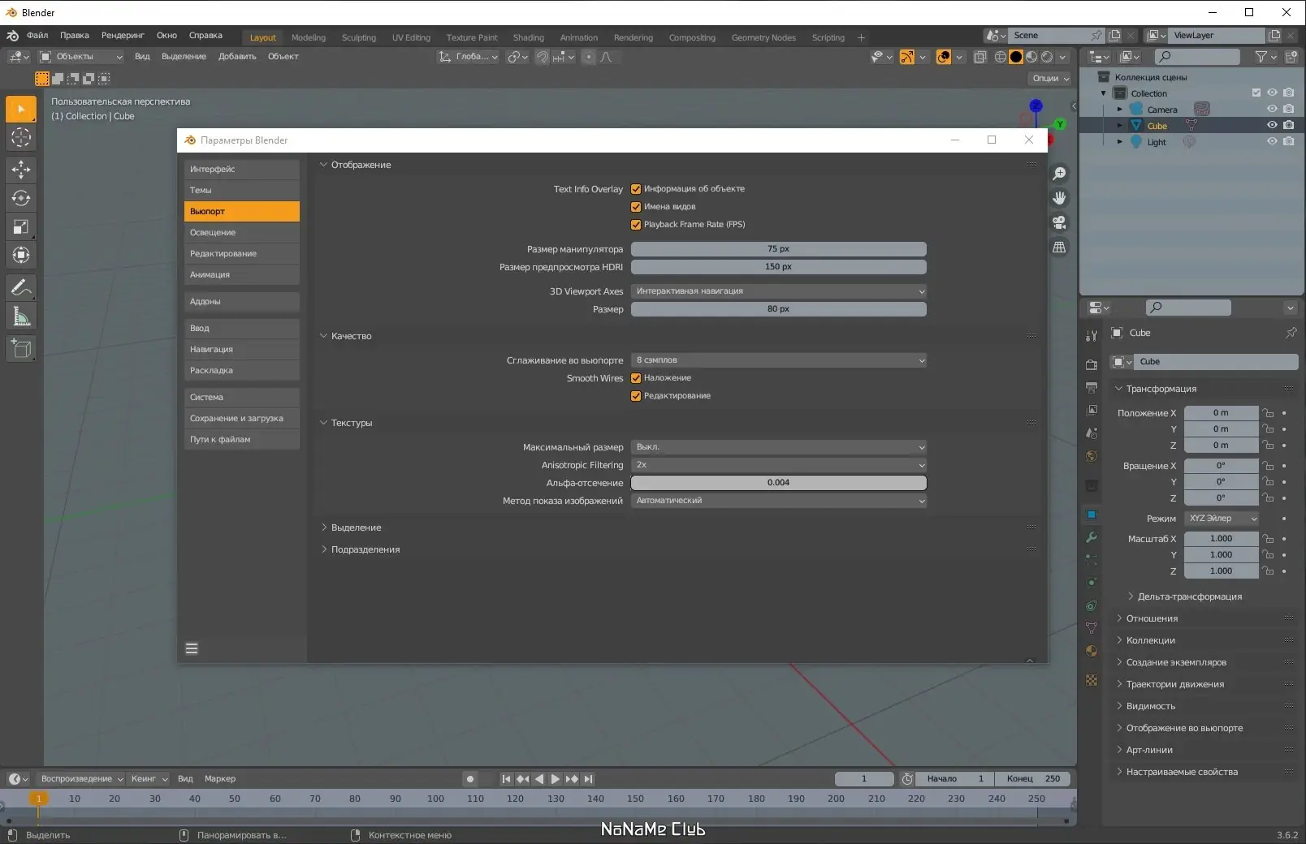Click the viewport pan hand icon
This screenshot has width=1306, height=844.
[1059, 198]
